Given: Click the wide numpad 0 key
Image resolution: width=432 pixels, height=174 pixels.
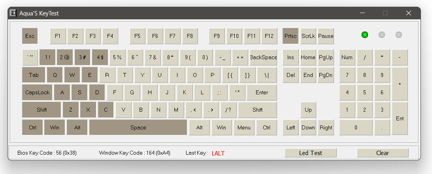Looking at the screenshot, I should (356, 127).
